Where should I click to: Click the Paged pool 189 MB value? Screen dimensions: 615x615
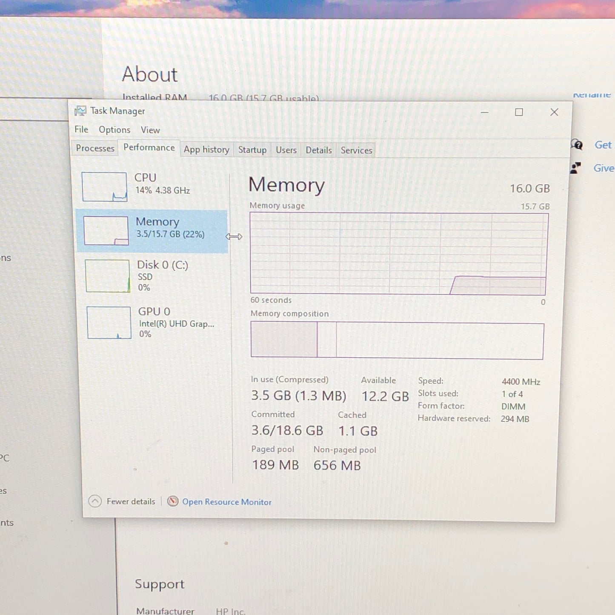pyautogui.click(x=275, y=465)
